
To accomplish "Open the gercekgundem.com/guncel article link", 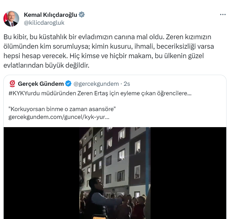I will (59, 117).
